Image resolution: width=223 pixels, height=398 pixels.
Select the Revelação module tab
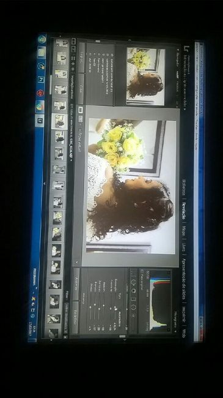coord(185,211)
